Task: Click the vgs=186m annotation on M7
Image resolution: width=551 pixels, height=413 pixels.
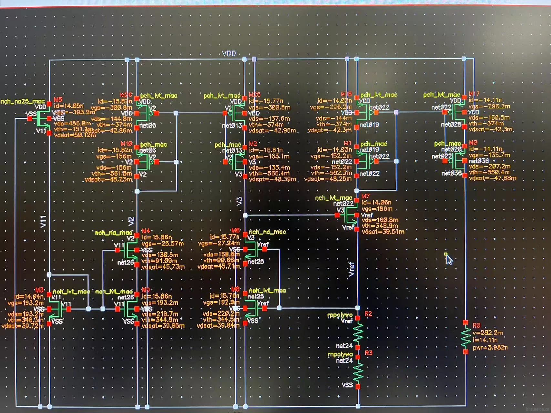Action: 377,209
